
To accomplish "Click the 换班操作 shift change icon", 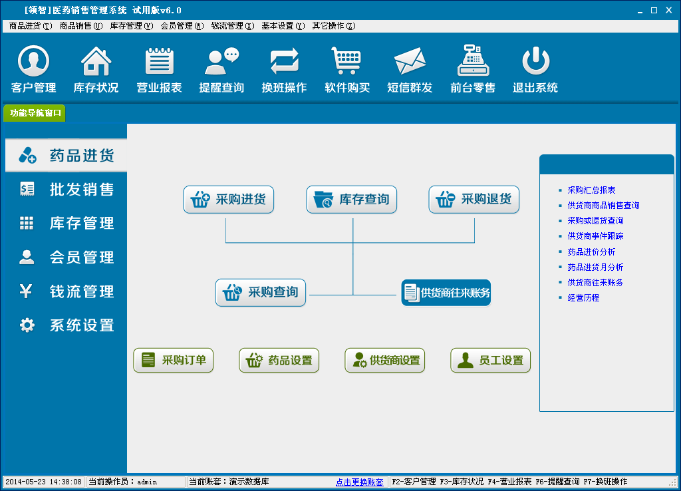I will pyautogui.click(x=284, y=63).
